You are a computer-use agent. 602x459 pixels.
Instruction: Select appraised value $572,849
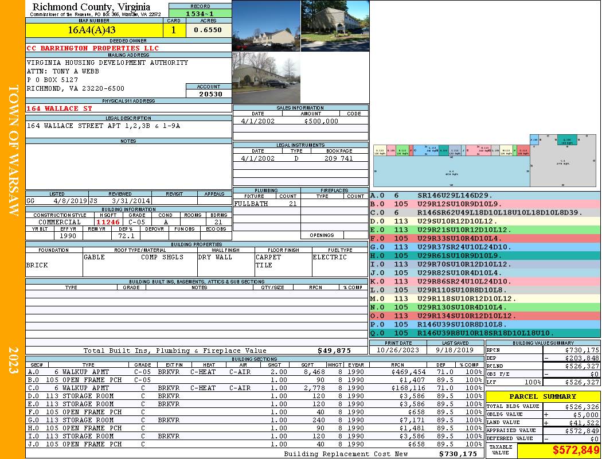582,430
